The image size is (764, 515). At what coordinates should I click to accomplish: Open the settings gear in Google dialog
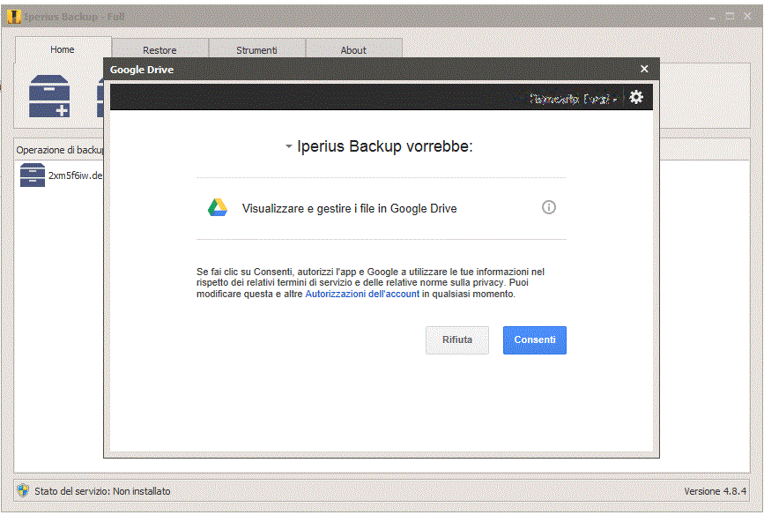tap(636, 98)
